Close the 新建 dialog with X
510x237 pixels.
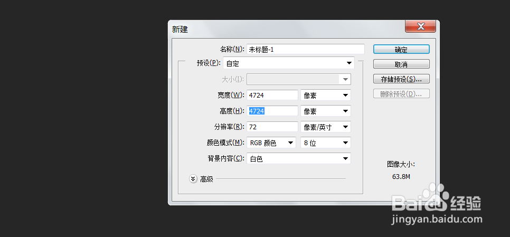click(x=421, y=26)
